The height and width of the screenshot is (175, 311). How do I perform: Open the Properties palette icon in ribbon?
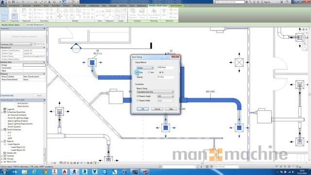point(14,16)
